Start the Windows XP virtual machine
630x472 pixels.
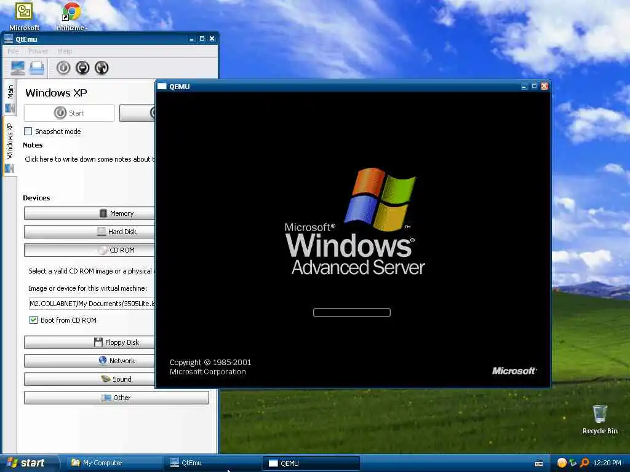(x=69, y=113)
